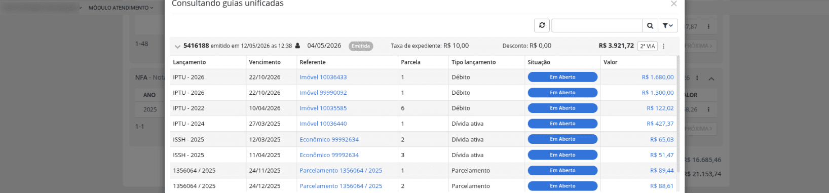This screenshot has height=193, width=829.
Task: Click Em Aberto badge for ISSH parcela 2
Action: click(562, 139)
